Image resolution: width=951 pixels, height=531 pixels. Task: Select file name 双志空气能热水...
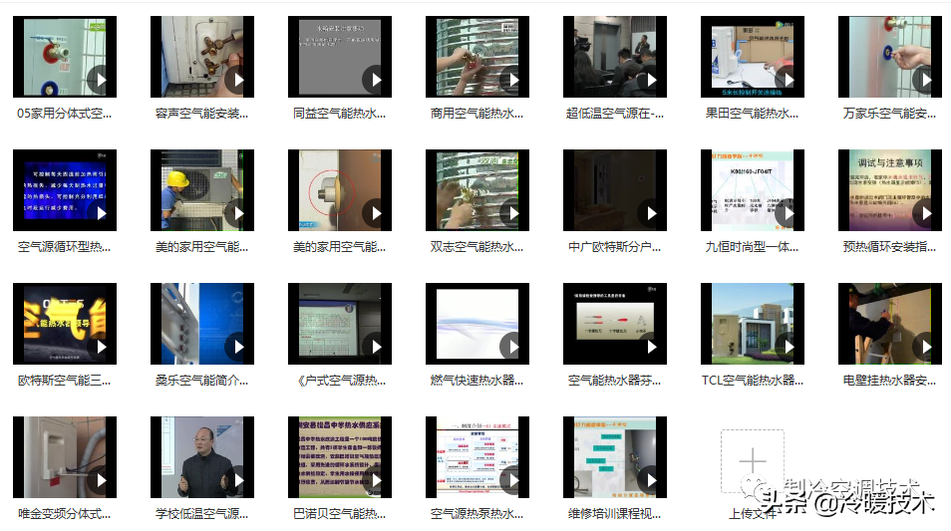coord(477,247)
